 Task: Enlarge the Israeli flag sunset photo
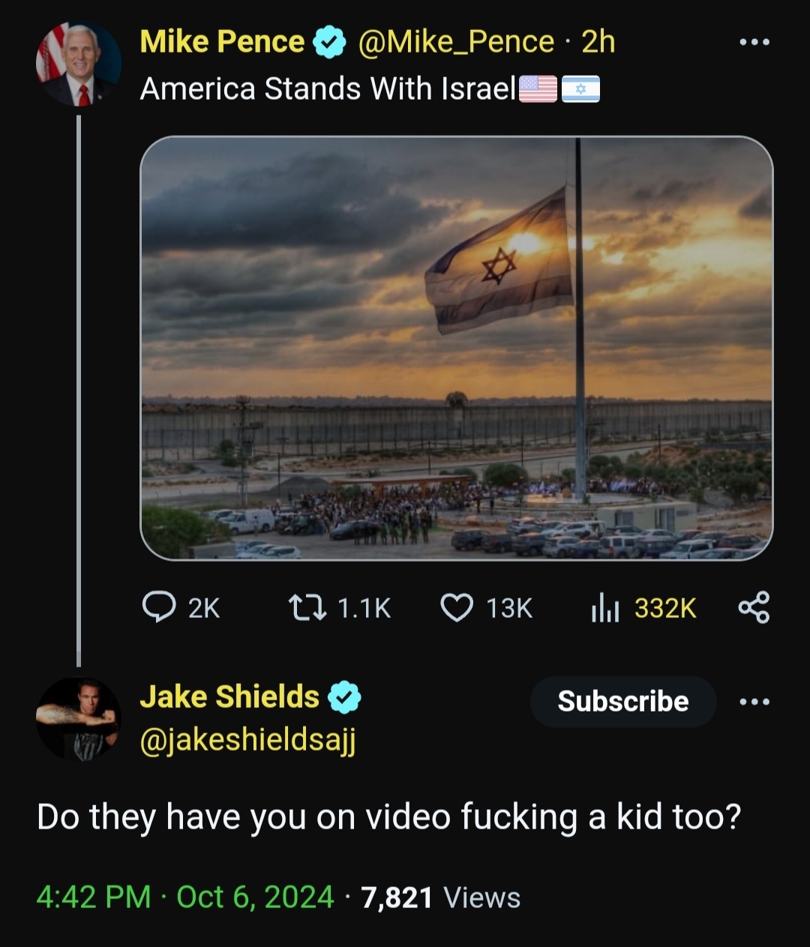point(456,348)
